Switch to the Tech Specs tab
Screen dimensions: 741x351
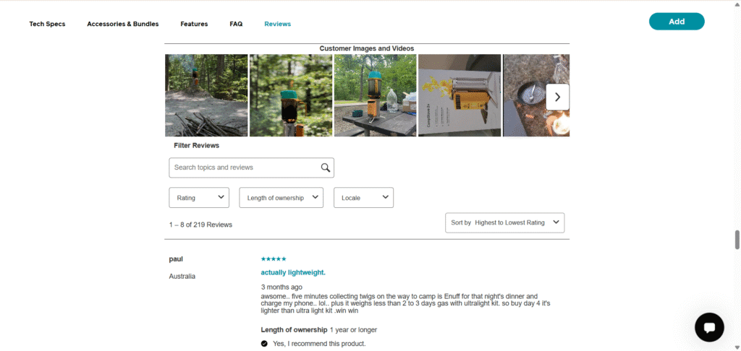click(x=47, y=24)
